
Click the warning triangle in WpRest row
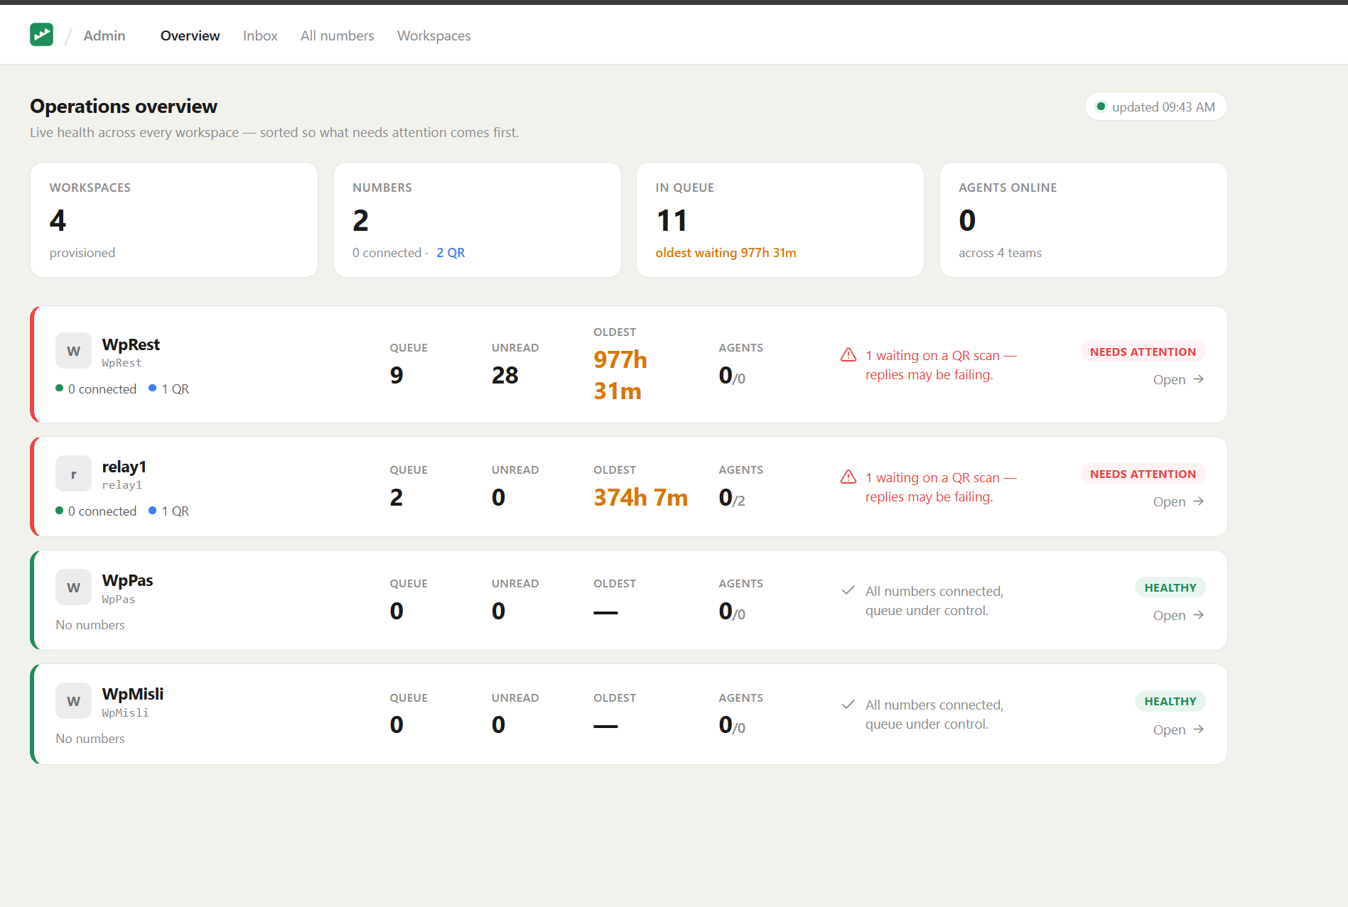[x=848, y=355]
